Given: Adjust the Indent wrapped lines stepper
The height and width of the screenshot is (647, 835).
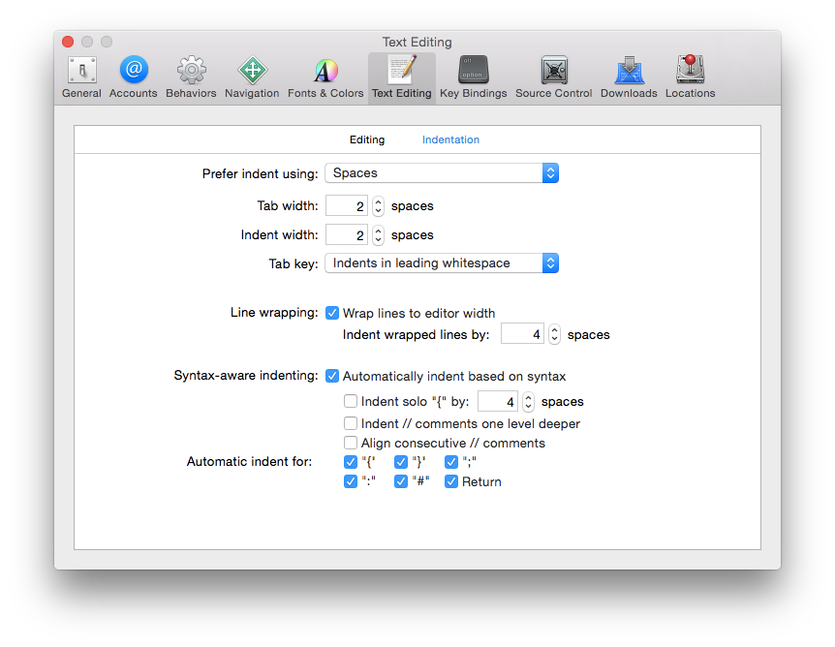Looking at the screenshot, I should point(554,334).
